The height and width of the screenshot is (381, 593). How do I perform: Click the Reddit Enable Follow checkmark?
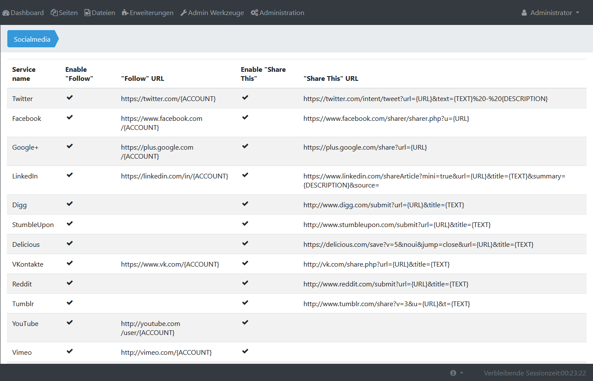70,283
